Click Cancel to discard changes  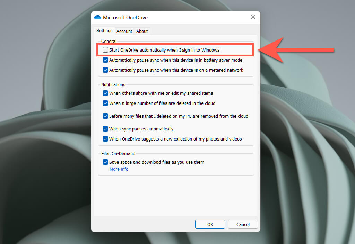(x=243, y=224)
